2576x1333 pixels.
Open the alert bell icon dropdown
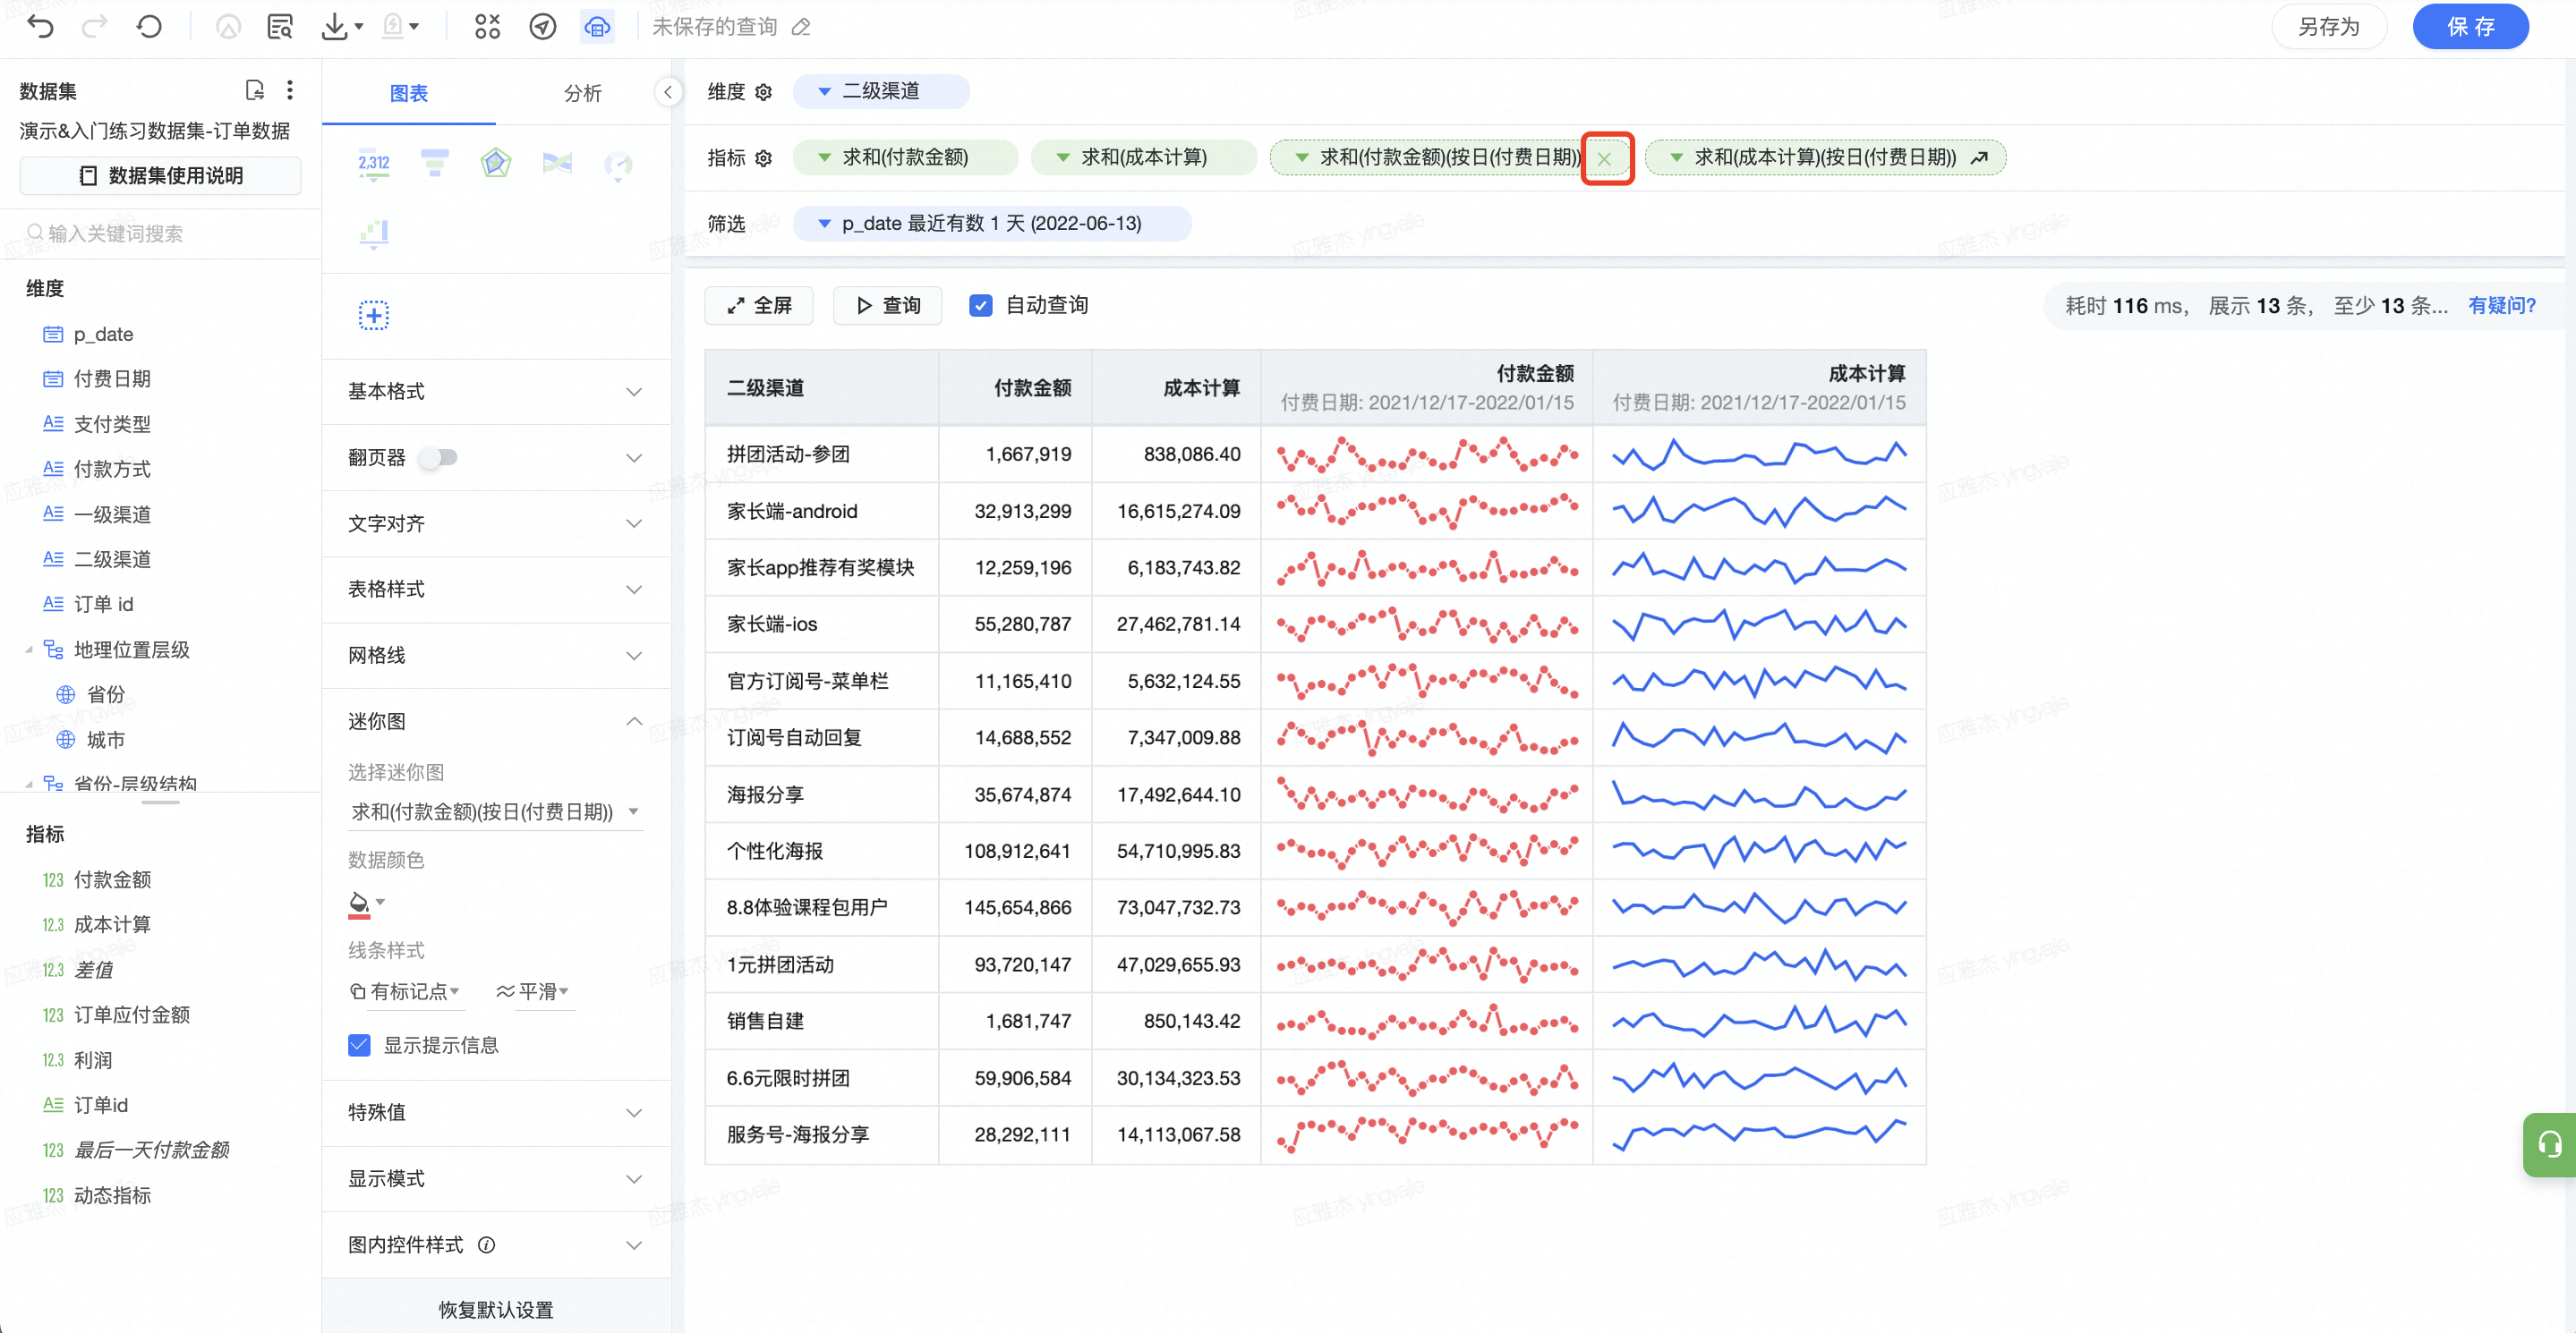pyautogui.click(x=401, y=27)
